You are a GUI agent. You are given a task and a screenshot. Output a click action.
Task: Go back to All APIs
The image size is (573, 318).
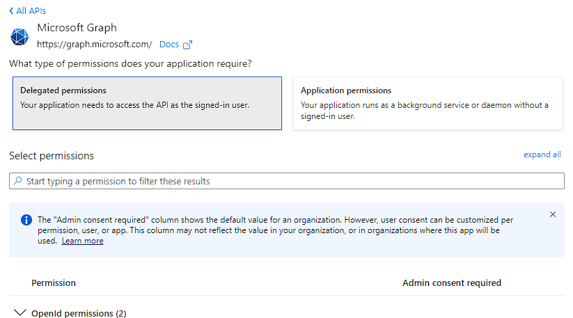(27, 11)
